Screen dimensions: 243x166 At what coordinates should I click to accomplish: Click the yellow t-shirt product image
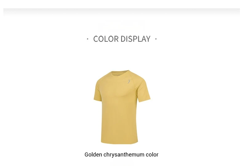122,107
